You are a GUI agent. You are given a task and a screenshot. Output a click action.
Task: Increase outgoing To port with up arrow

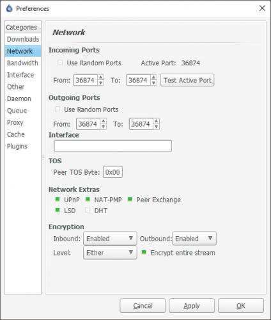click(x=156, y=121)
